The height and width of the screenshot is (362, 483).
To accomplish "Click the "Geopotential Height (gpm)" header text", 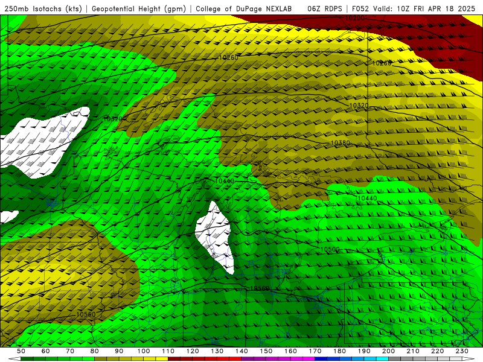I will (x=139, y=9).
